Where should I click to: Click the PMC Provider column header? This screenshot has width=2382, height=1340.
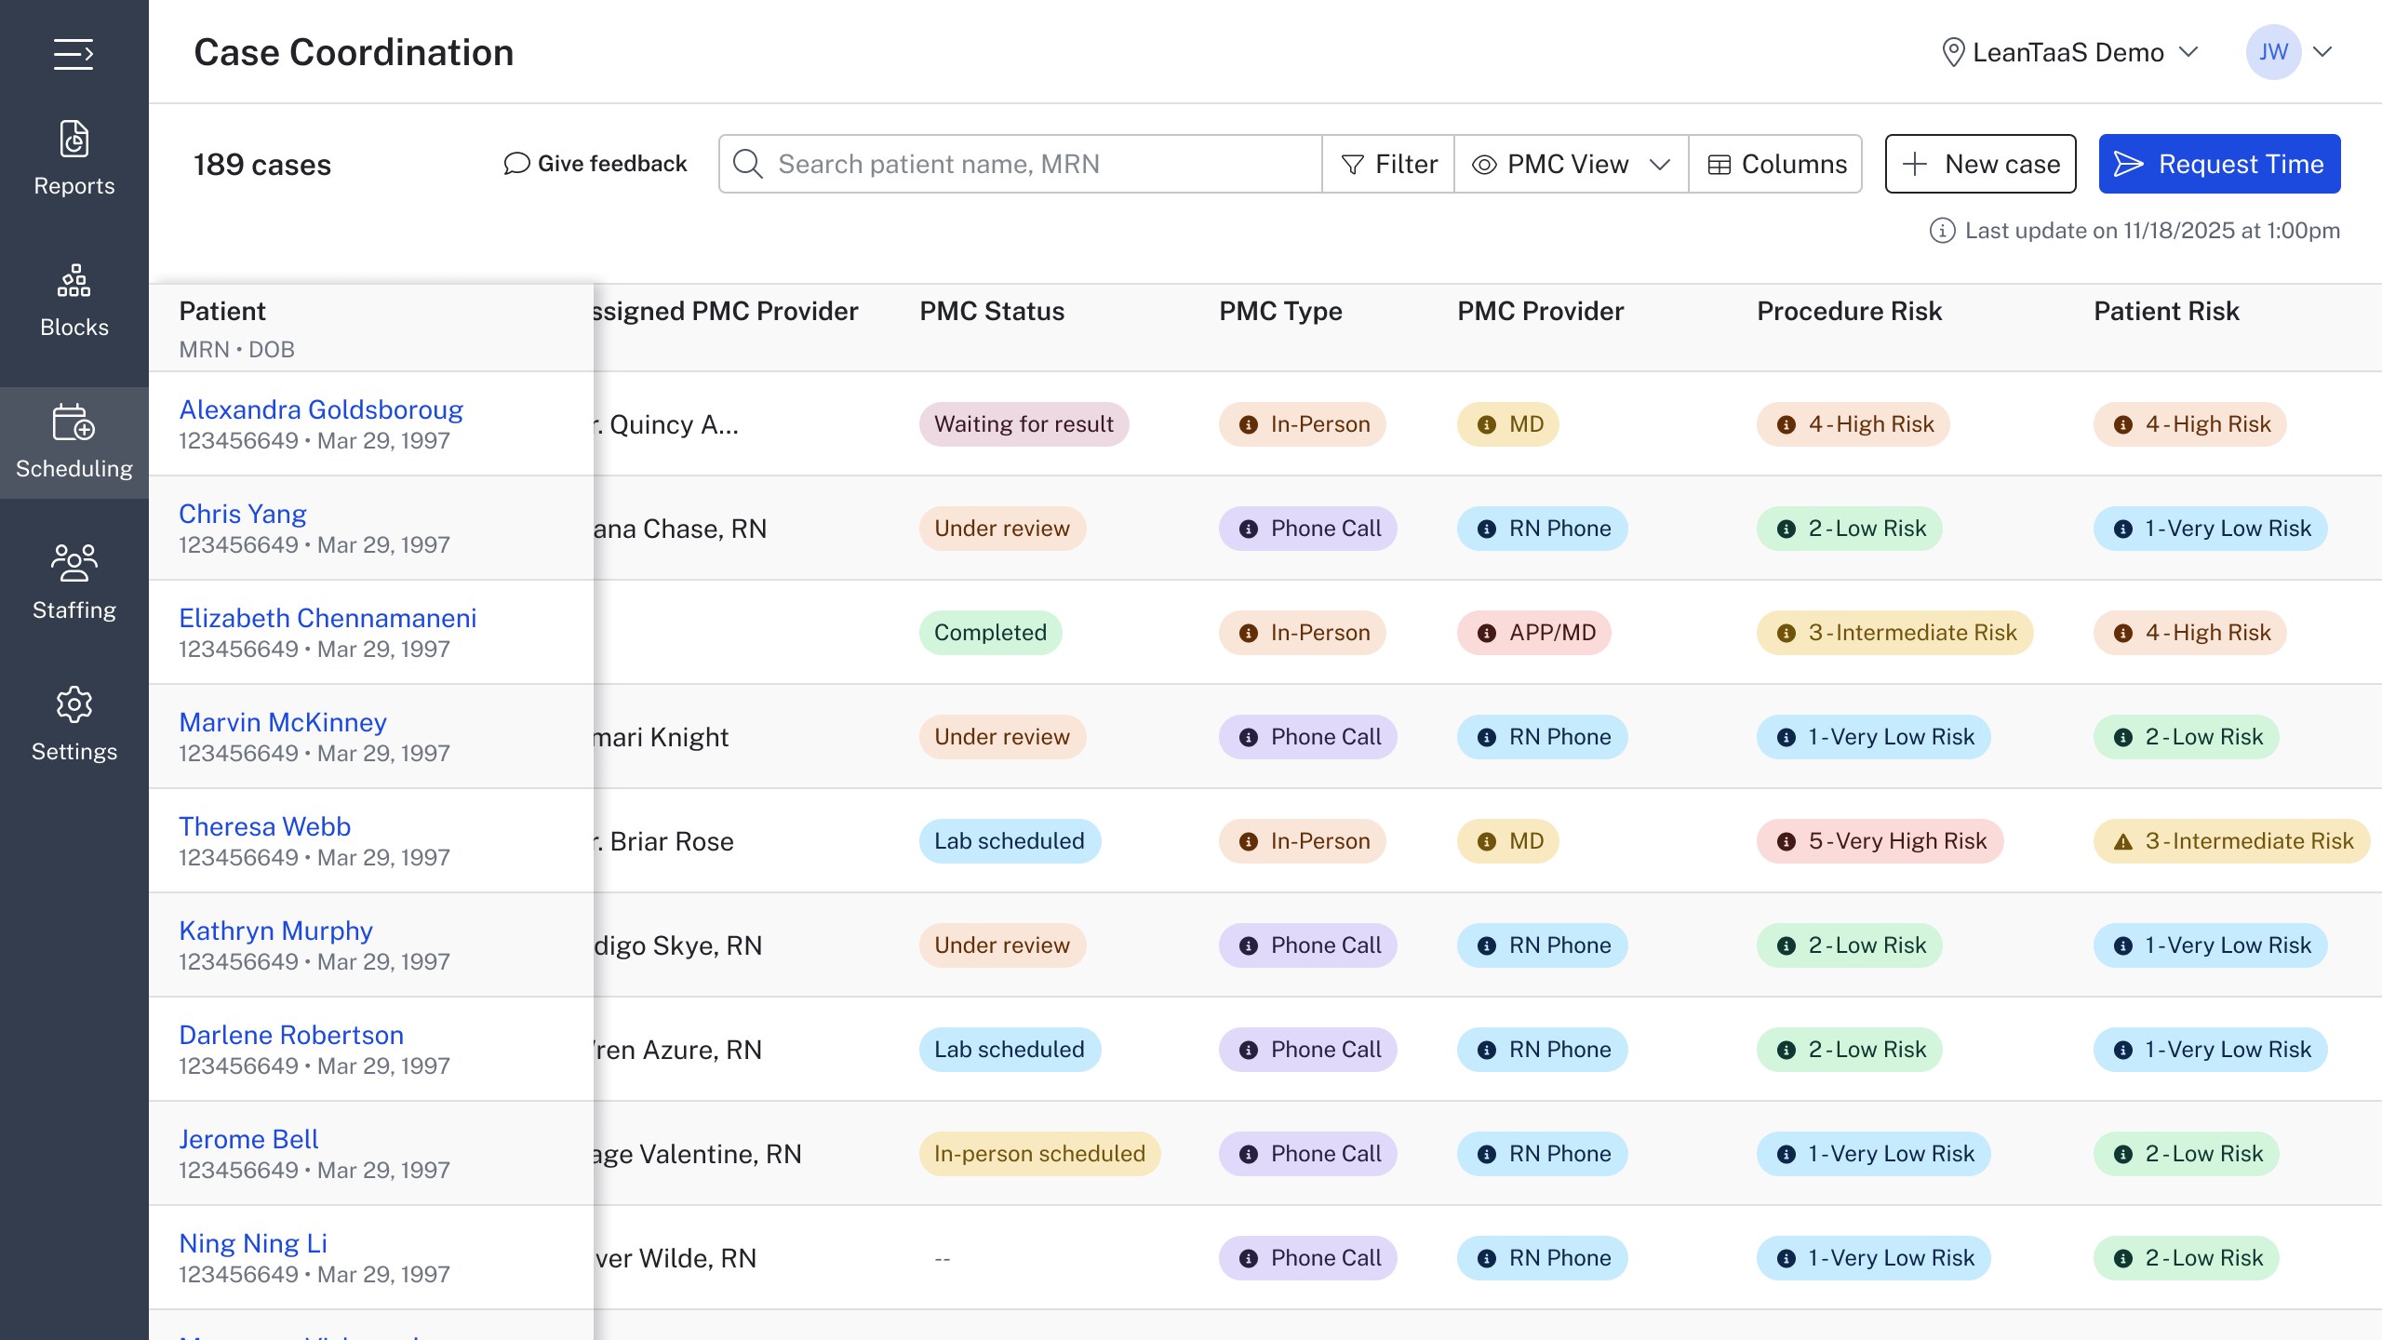pyautogui.click(x=1540, y=311)
